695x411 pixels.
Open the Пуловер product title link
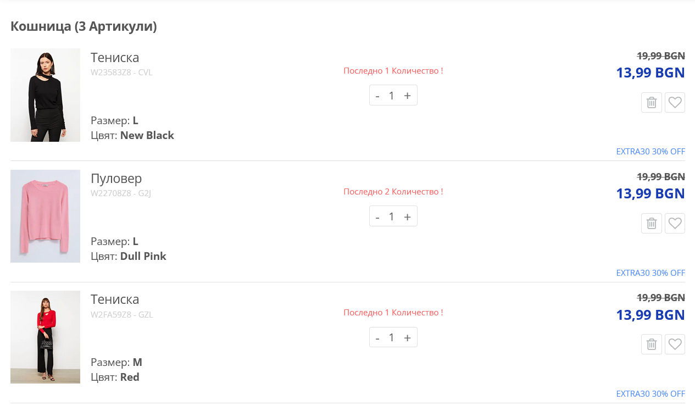(116, 179)
